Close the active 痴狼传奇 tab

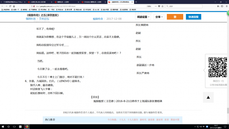pos(132,2)
